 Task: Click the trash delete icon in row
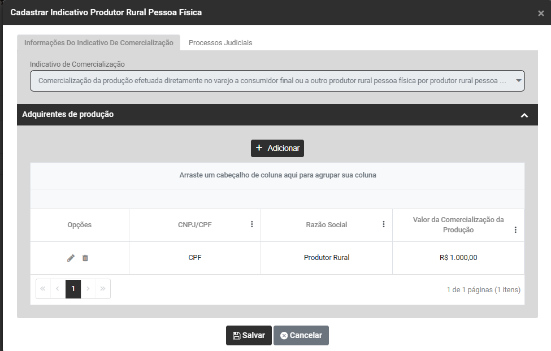point(85,258)
